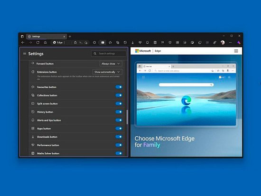The image size is (261, 196).
Task: Open the Performance heart icon in toolbar
Action: coord(140,43)
